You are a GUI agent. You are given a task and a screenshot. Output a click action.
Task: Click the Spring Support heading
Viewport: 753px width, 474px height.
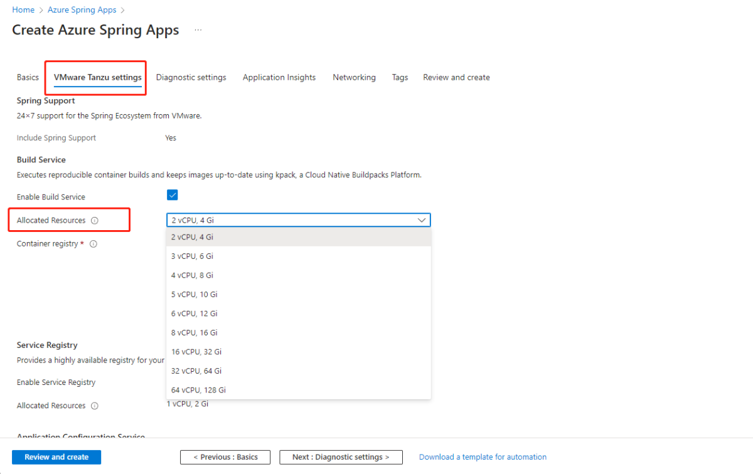[x=46, y=100]
